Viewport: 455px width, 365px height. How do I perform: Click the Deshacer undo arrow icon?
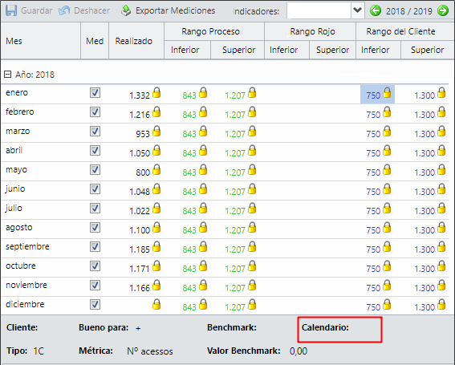(64, 10)
